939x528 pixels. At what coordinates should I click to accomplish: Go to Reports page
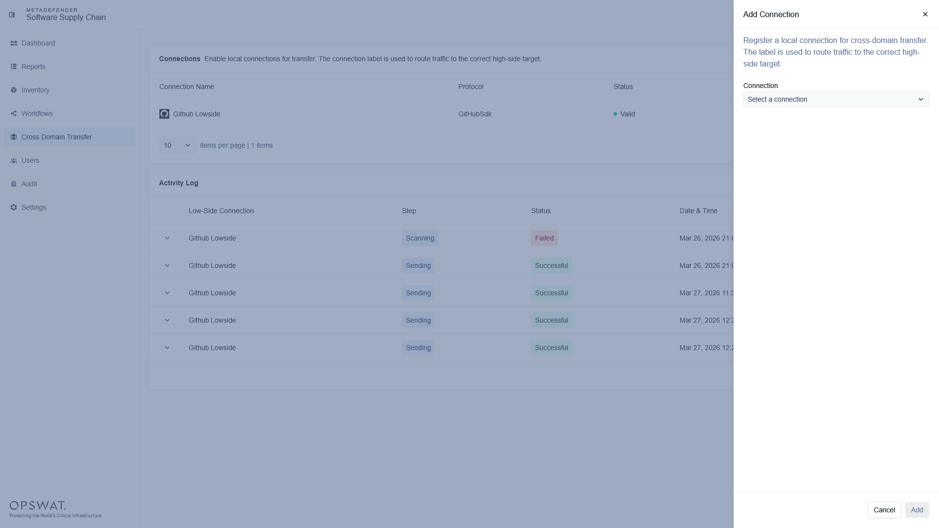[x=33, y=67]
